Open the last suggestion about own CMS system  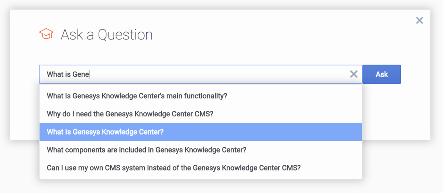pos(174,168)
